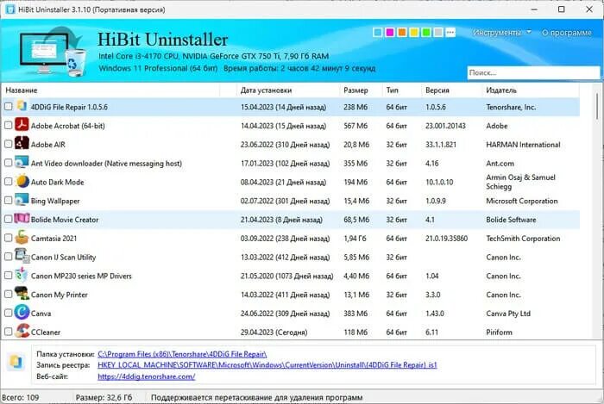Click the selected program icon in details panel

click(x=16, y=362)
